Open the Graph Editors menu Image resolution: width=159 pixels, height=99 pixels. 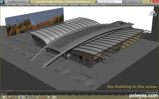pyautogui.click(x=63, y=5)
